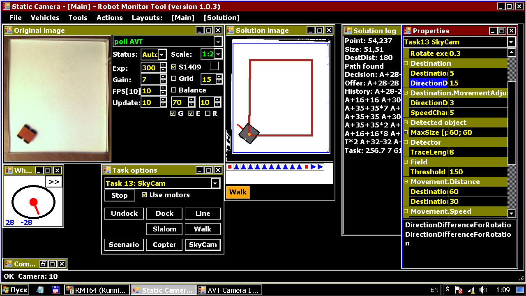The height and width of the screenshot is (296, 526).
Task: Increase the Exp value with its up arrow
Action: 164,65
